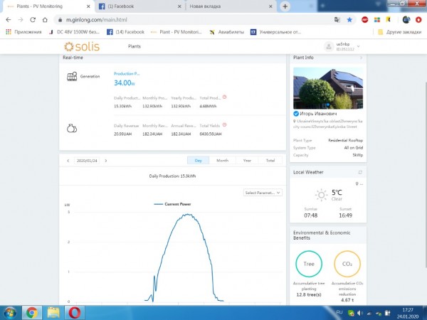
Task: Click the ABP adblock extension icon
Action: coord(364,20)
